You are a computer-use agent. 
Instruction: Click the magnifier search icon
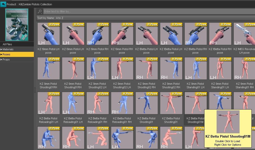pyautogui.click(x=40, y=11)
